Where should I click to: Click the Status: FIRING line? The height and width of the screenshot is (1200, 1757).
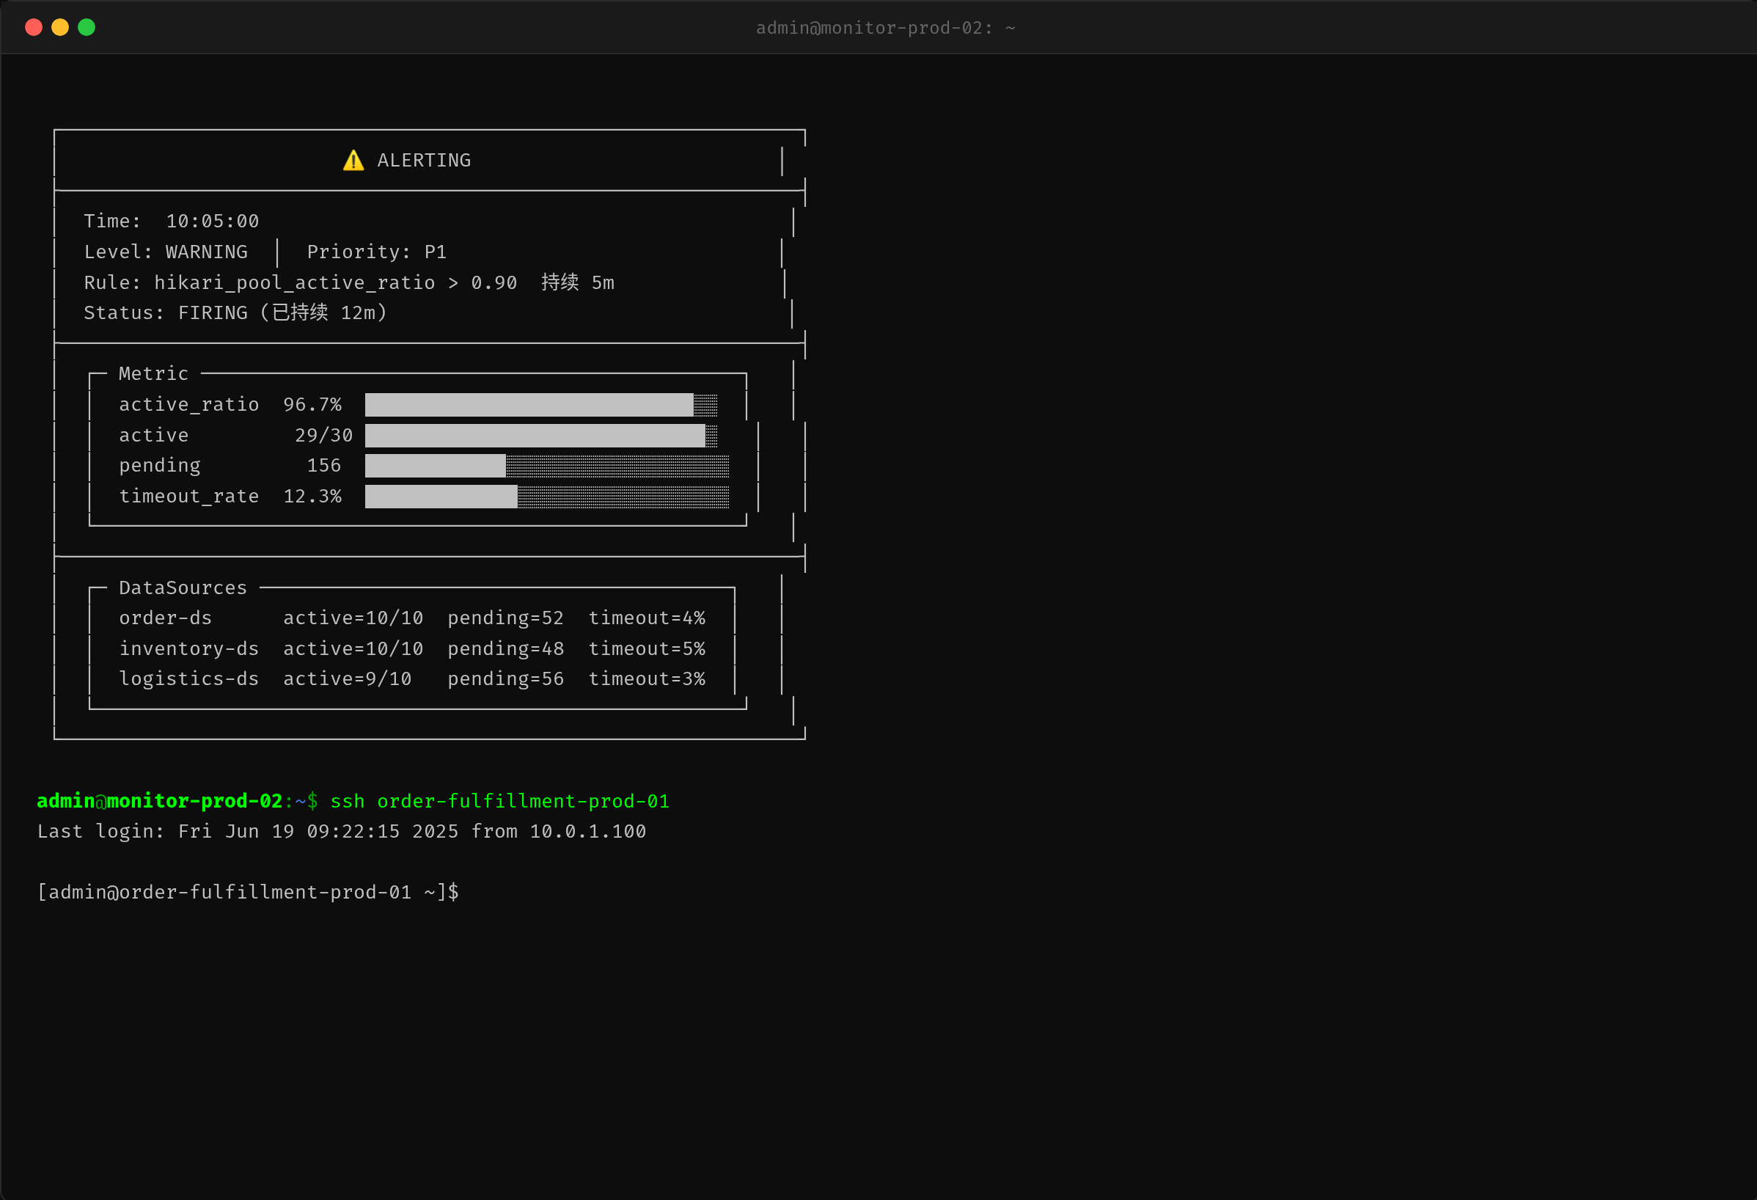(x=235, y=312)
